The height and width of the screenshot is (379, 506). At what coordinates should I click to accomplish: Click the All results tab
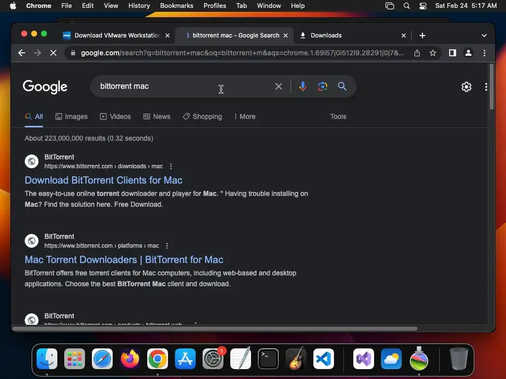[x=34, y=116]
